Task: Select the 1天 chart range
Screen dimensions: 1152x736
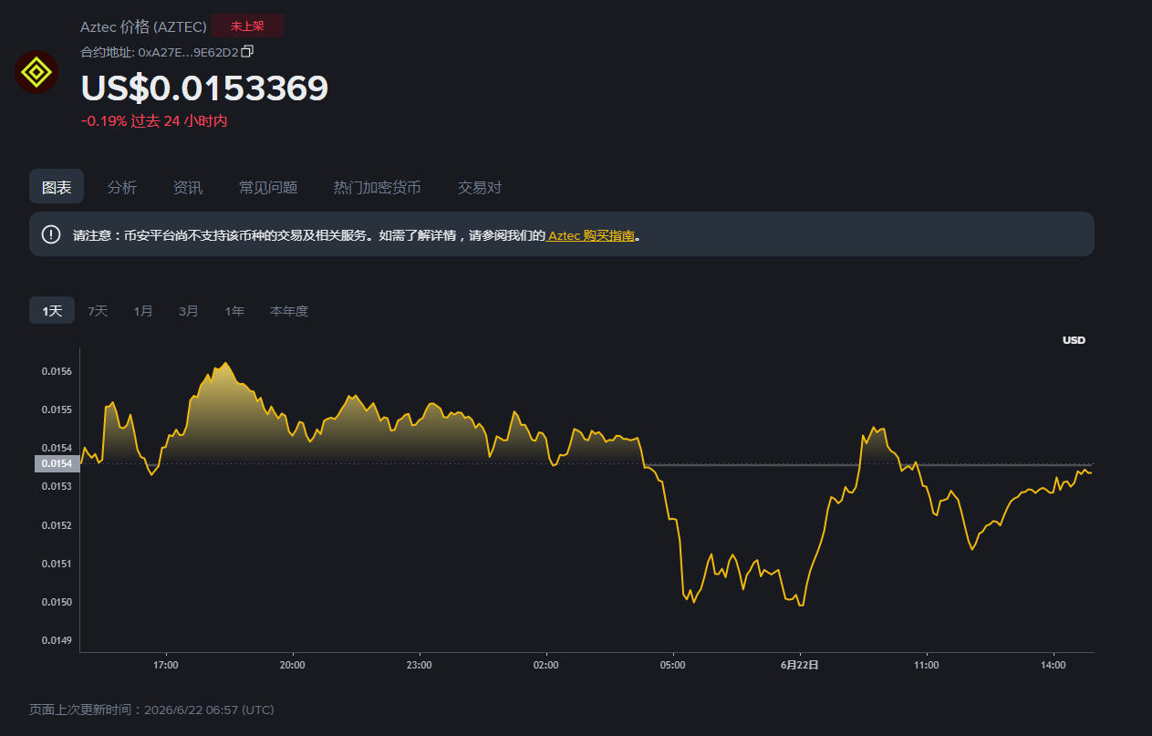Action: tap(52, 311)
